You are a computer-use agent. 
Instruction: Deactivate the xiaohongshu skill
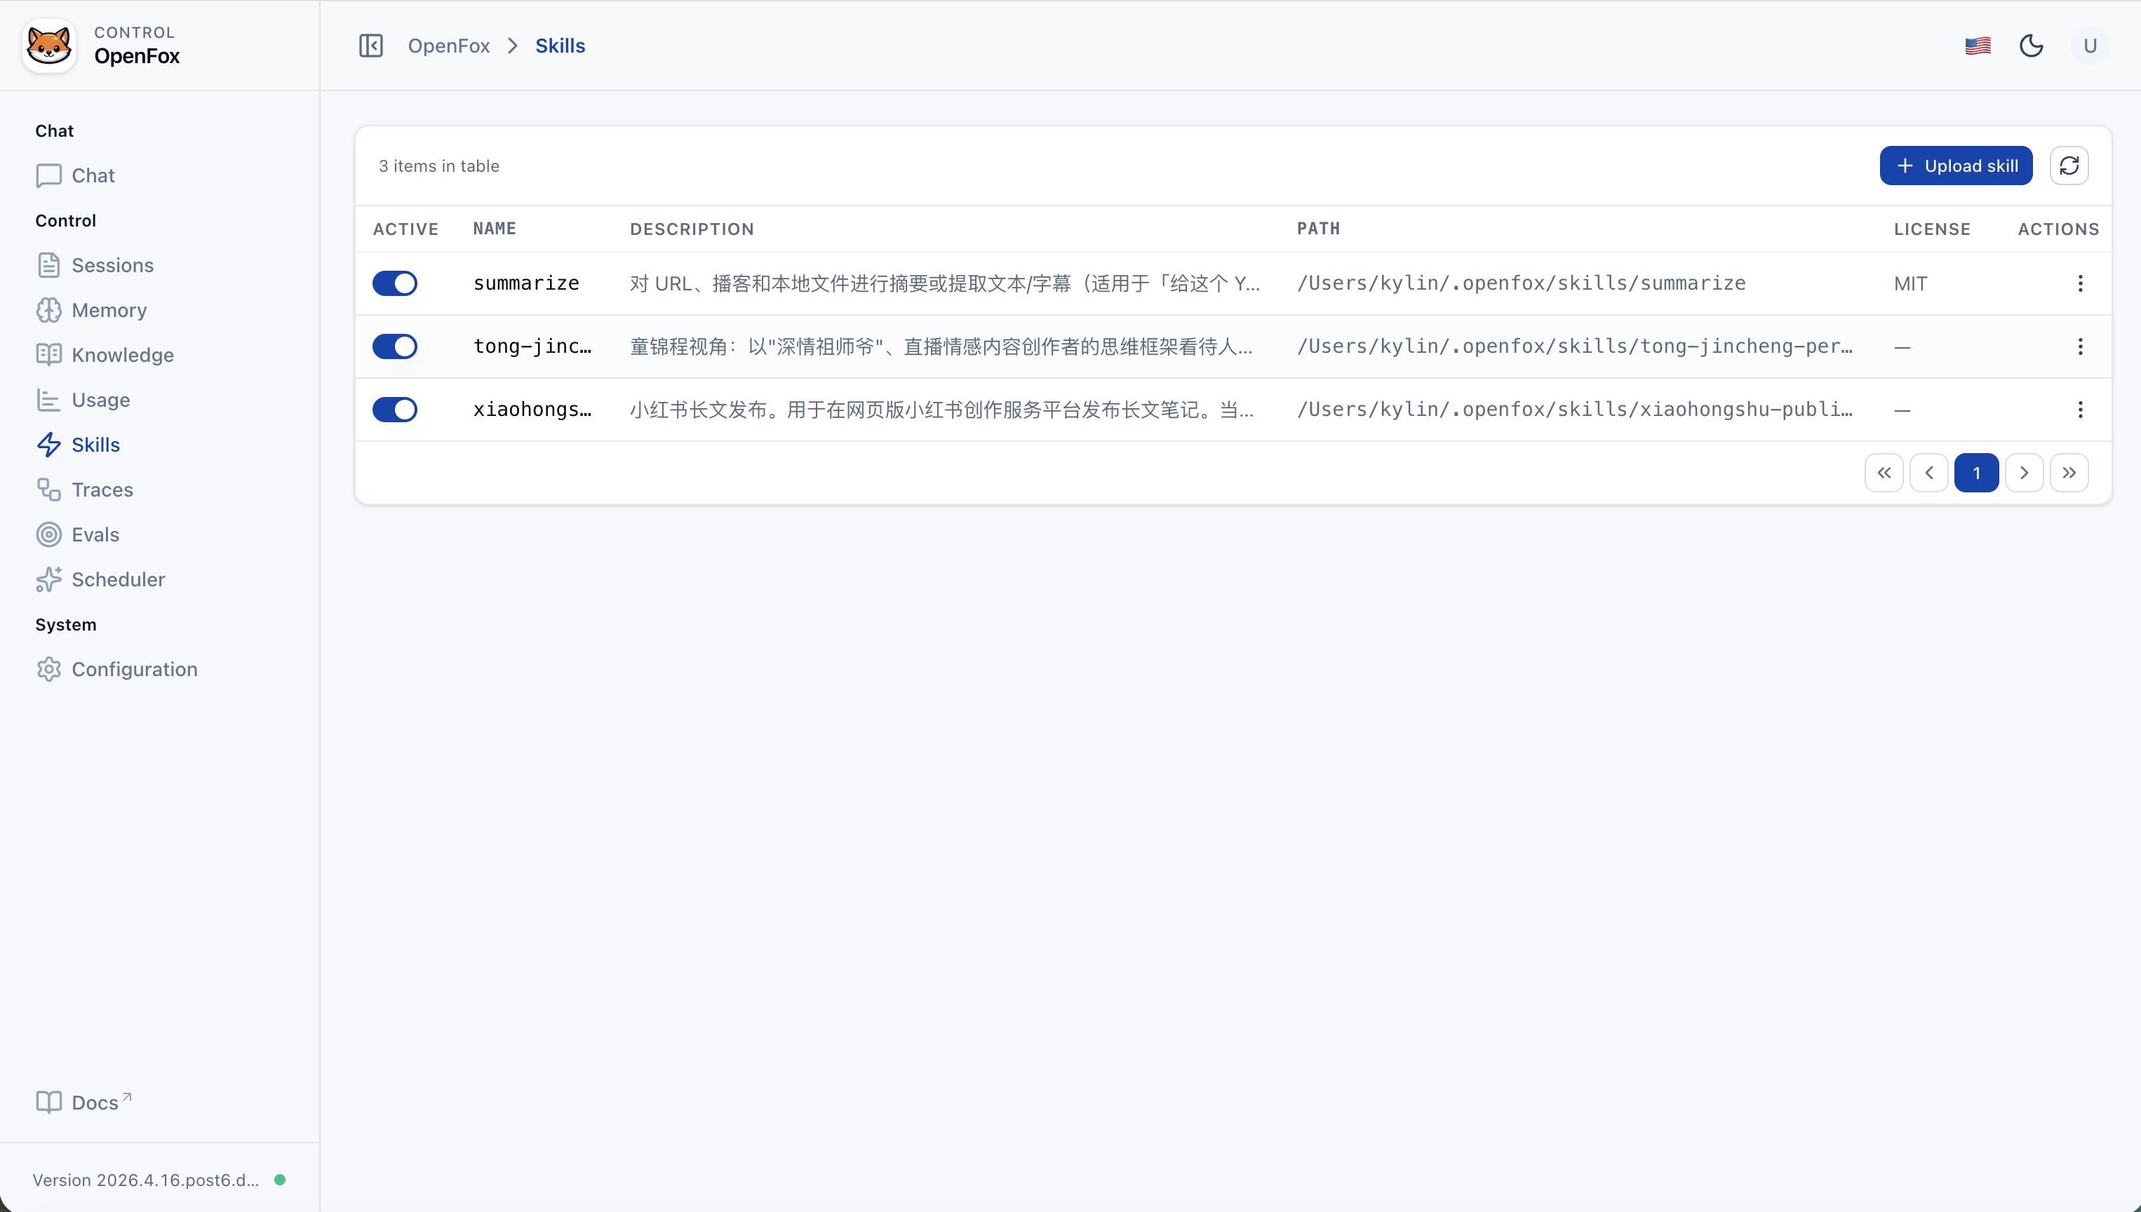(394, 409)
